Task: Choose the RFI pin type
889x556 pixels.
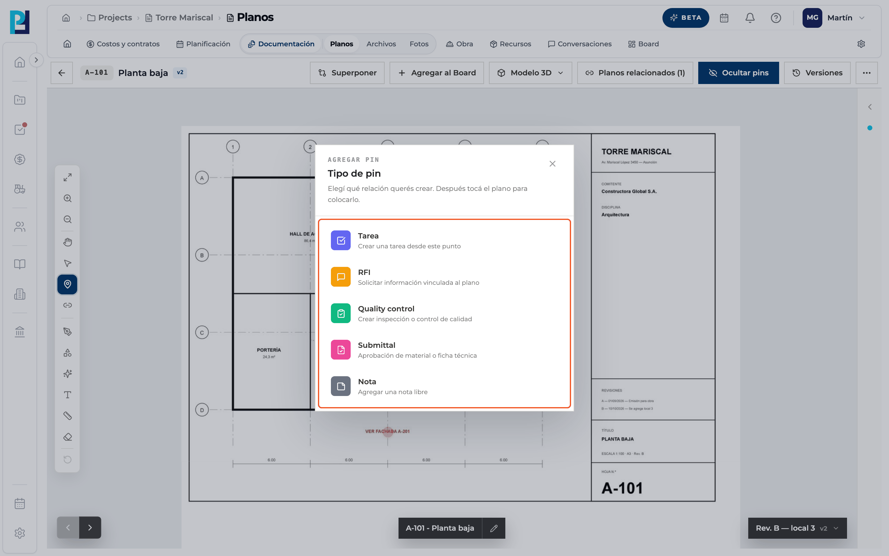Action: pyautogui.click(x=444, y=277)
